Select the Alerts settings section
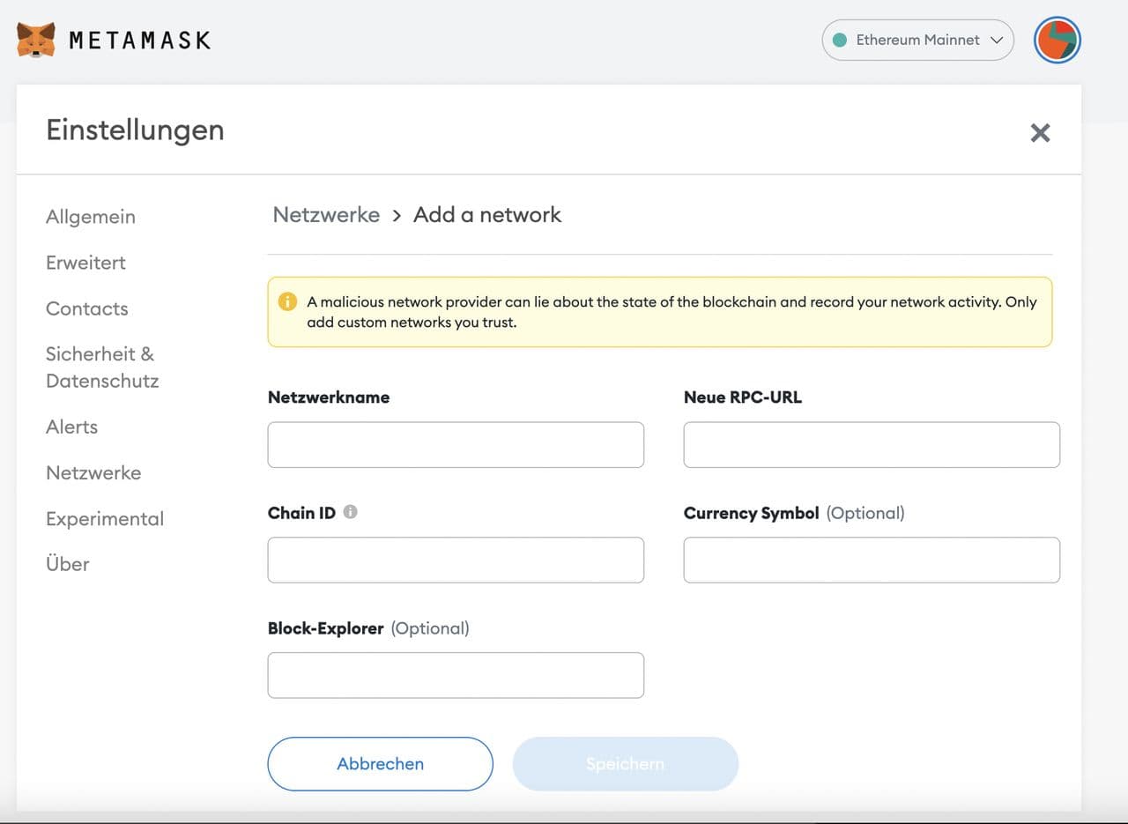 [71, 427]
